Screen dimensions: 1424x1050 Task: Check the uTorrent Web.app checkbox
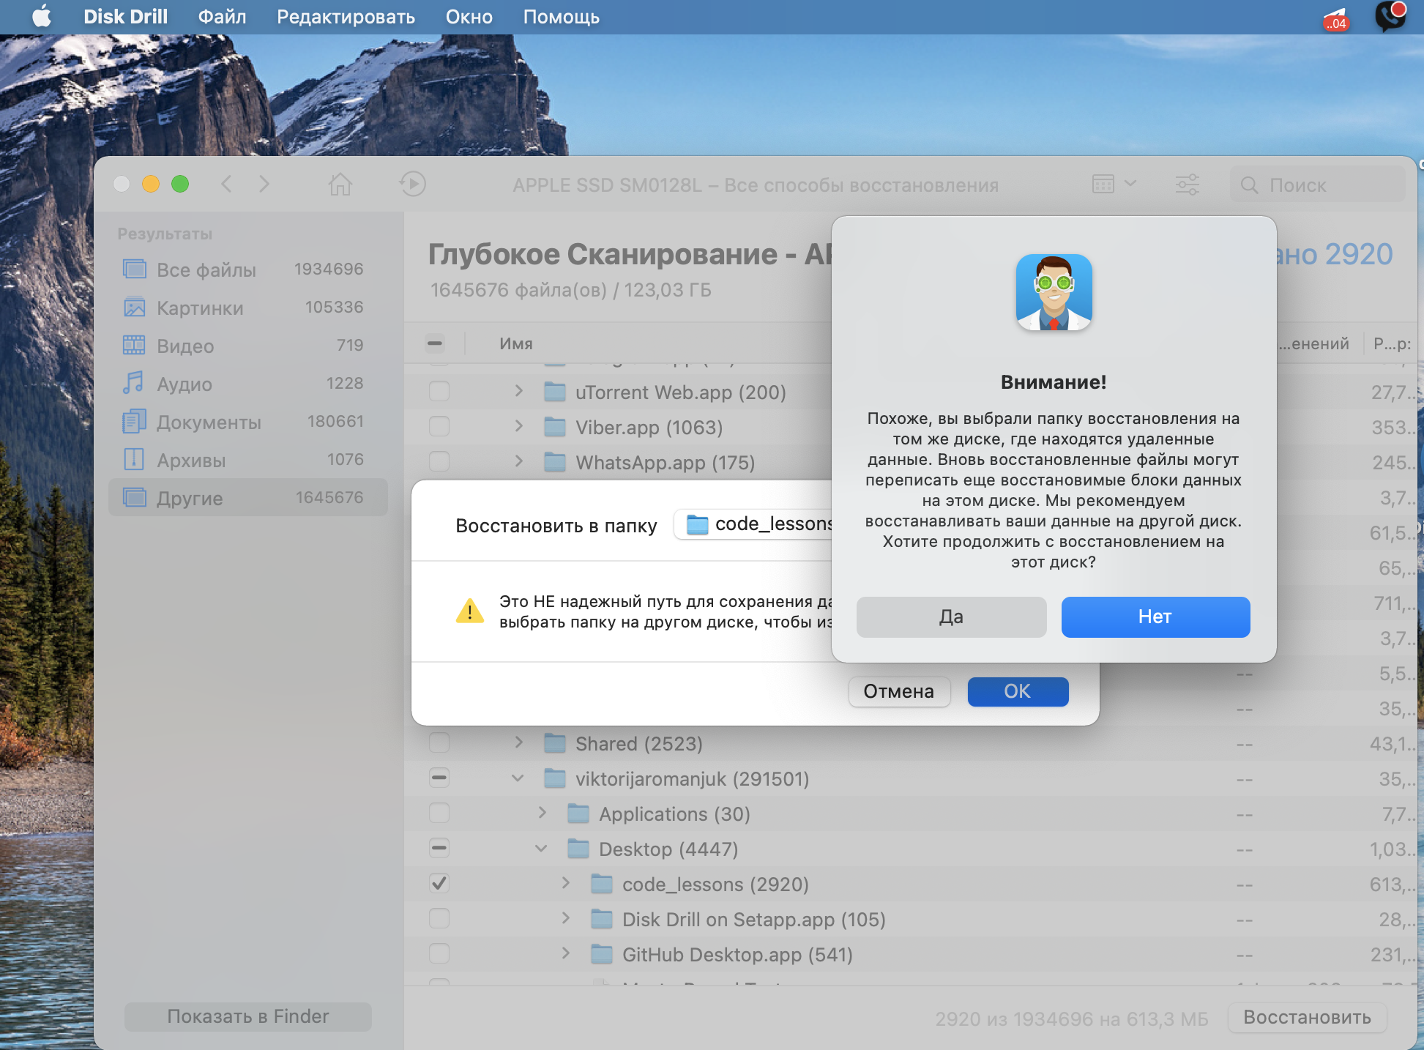[x=439, y=391]
